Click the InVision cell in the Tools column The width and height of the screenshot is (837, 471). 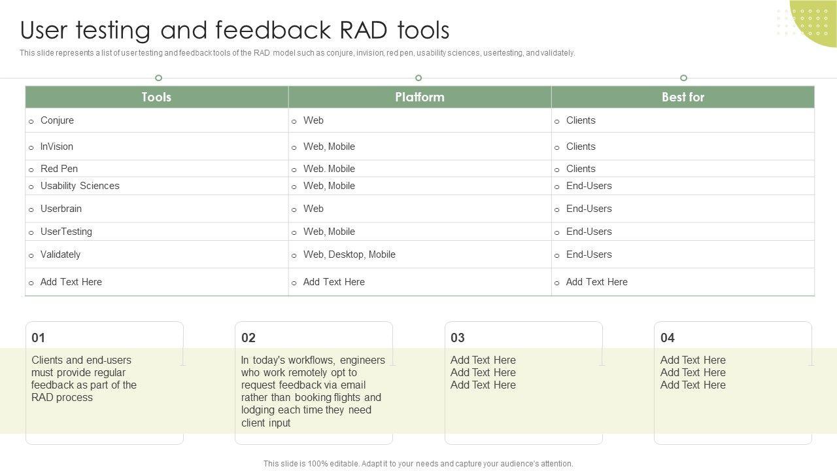(x=57, y=147)
